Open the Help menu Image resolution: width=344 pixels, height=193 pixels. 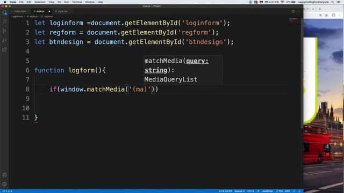101,2
